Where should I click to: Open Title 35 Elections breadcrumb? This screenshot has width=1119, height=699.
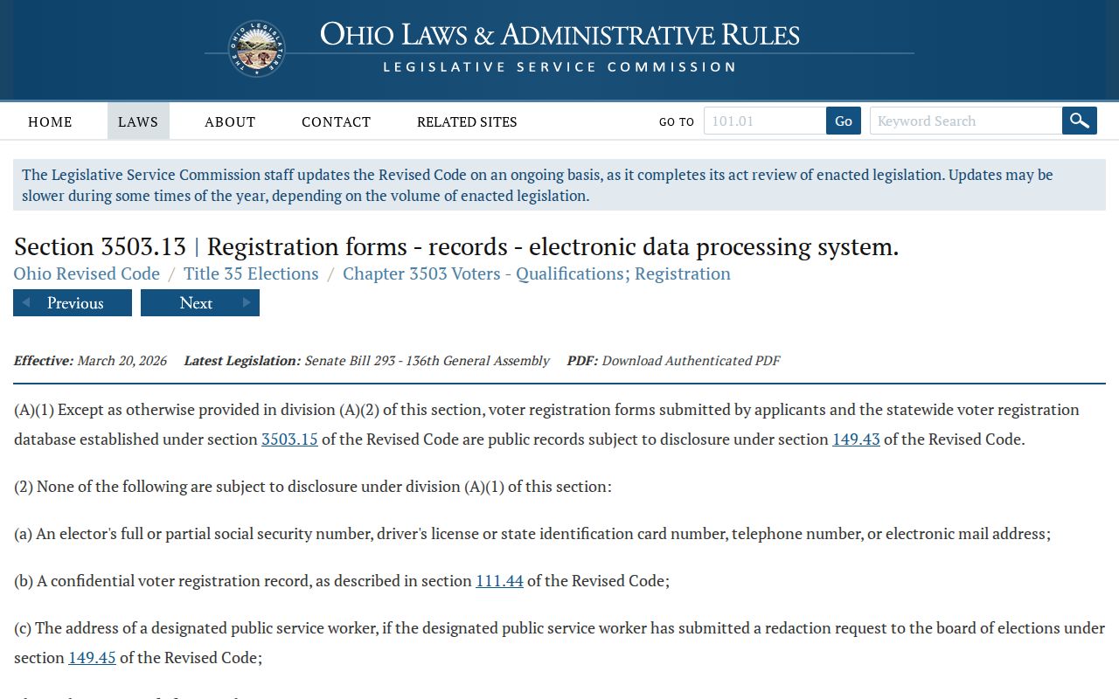pos(251,273)
